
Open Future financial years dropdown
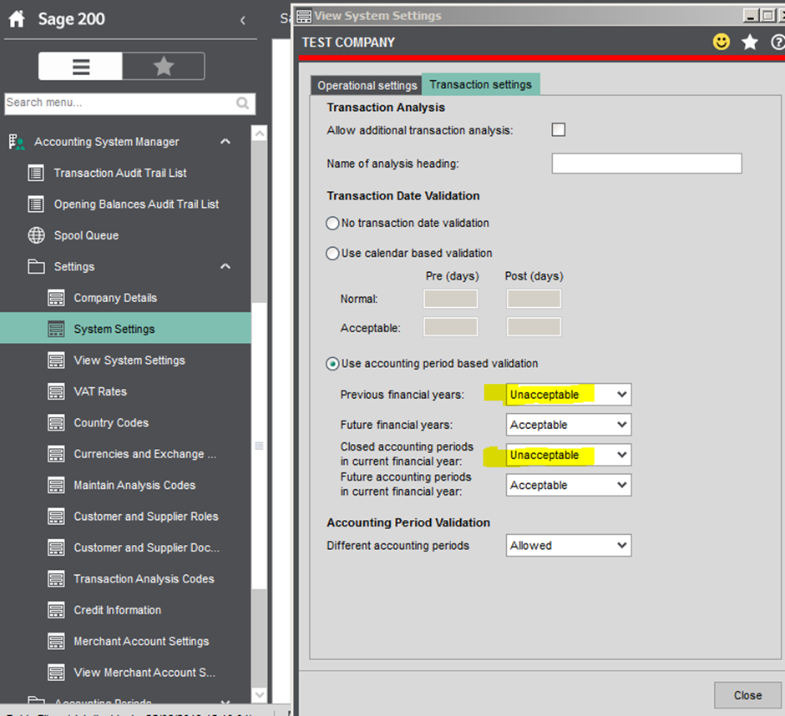pos(568,425)
